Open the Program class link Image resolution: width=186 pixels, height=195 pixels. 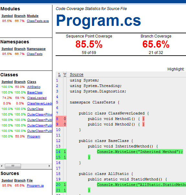point(34,136)
